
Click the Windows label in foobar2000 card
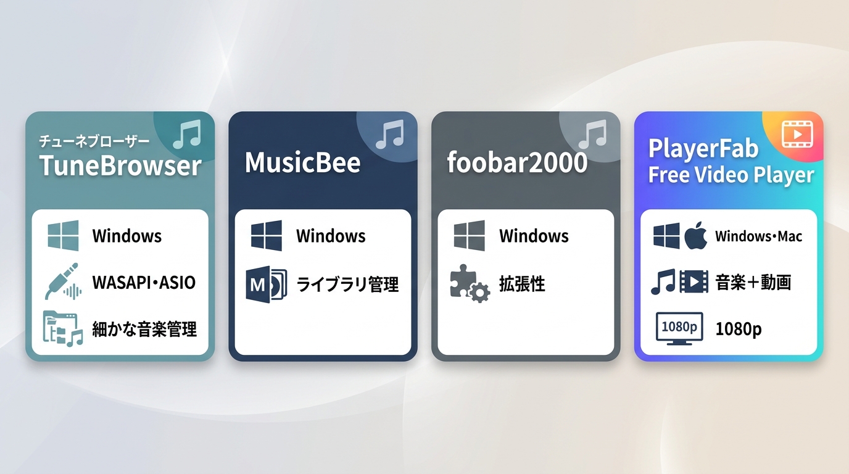click(x=534, y=236)
